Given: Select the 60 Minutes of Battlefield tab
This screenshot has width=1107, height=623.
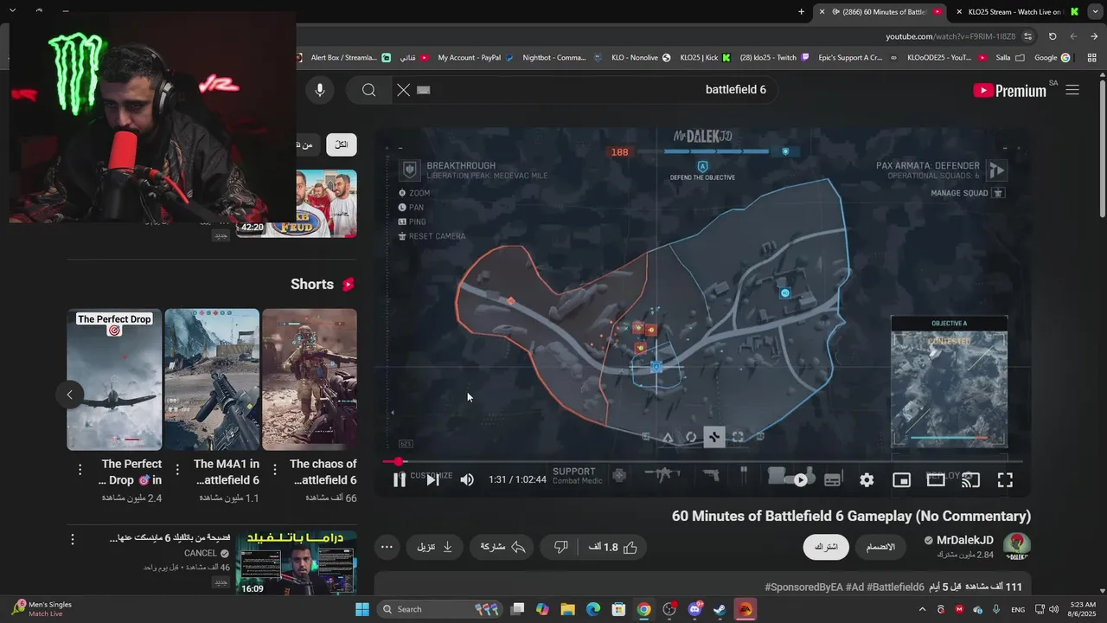Looking at the screenshot, I should pyautogui.click(x=879, y=12).
